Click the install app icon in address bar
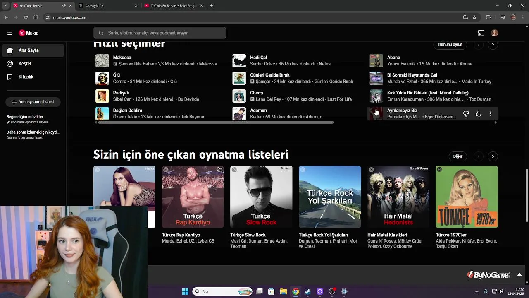Image resolution: width=529 pixels, height=298 pixels. pos(465,17)
